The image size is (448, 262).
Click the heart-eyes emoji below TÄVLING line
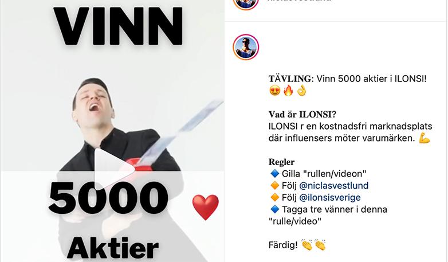274,91
